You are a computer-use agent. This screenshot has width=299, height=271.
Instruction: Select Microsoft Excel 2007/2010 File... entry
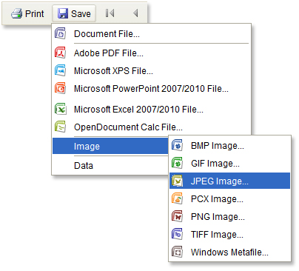(152, 109)
